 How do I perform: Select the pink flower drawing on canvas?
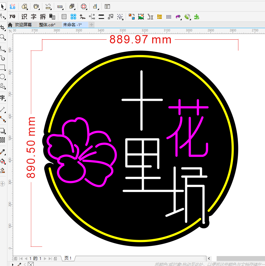click(x=82, y=152)
